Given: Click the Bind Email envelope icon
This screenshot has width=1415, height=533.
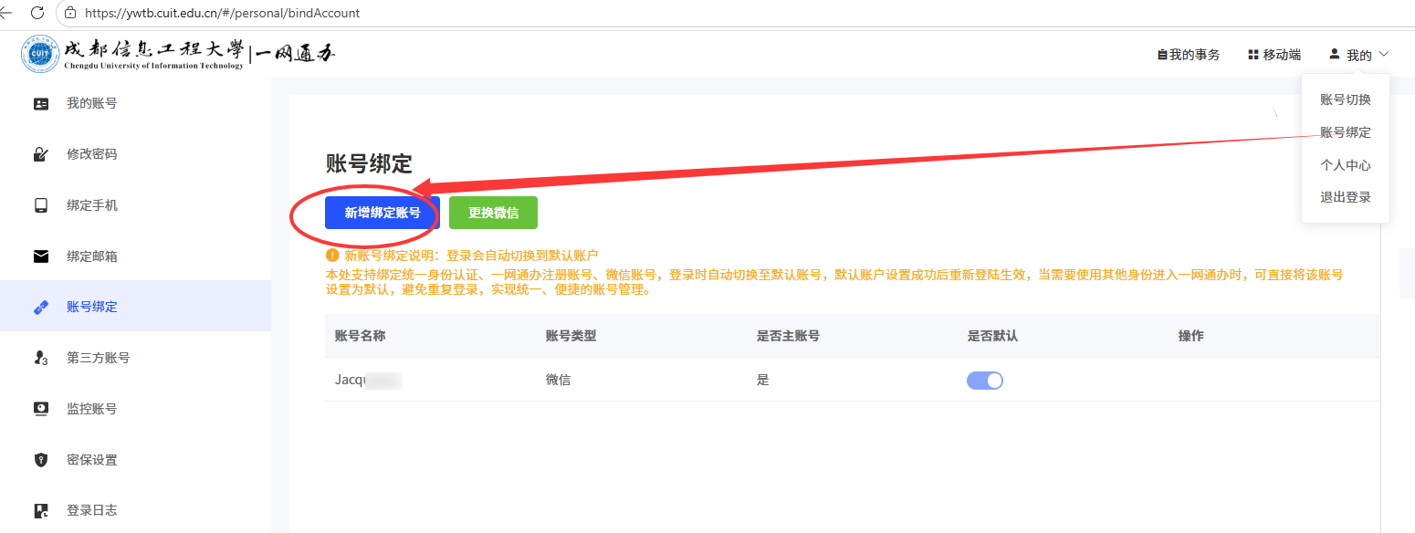Looking at the screenshot, I should tap(40, 256).
